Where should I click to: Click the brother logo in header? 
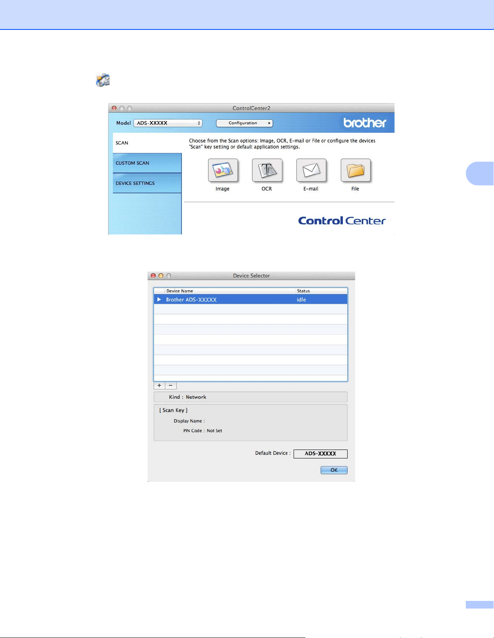pyautogui.click(x=365, y=123)
